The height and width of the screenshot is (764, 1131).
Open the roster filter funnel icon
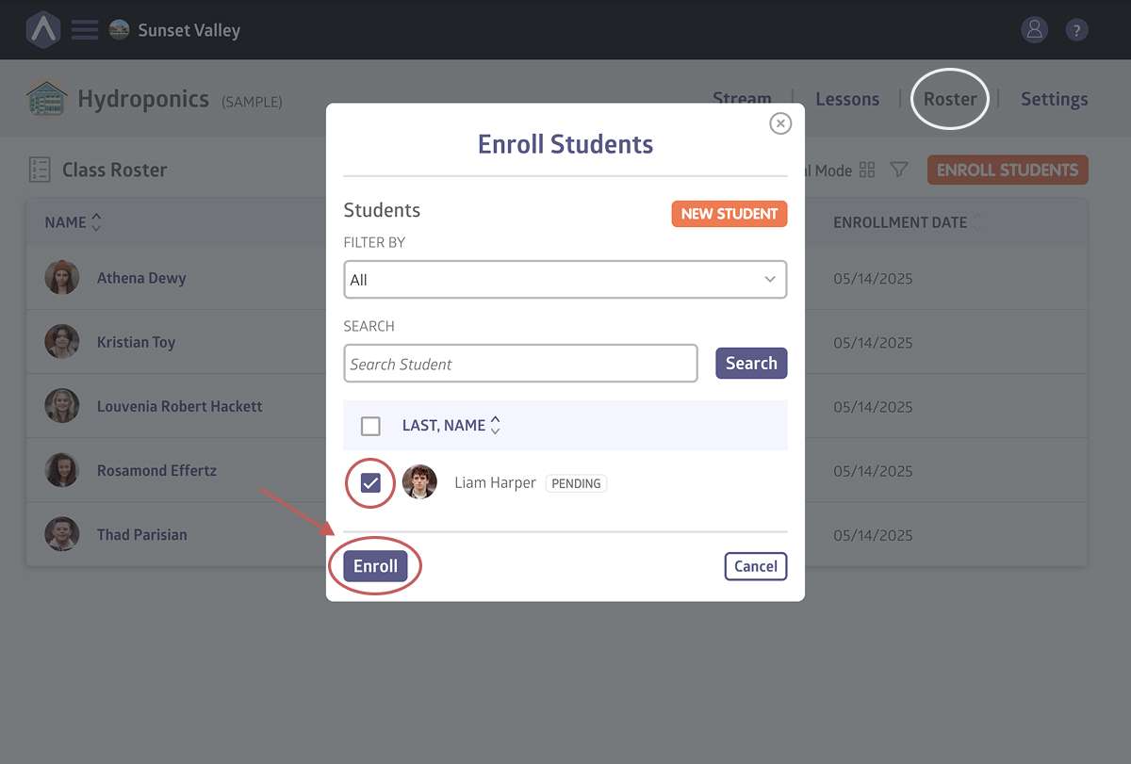pos(899,171)
